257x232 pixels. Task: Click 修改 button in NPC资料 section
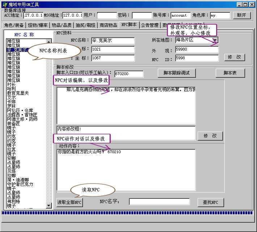[x=235, y=57]
